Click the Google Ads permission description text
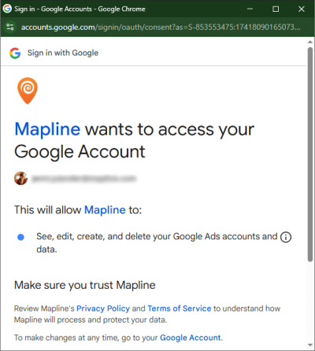 coord(157,242)
